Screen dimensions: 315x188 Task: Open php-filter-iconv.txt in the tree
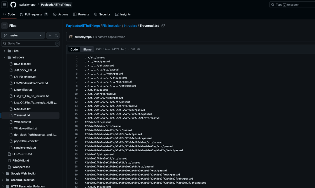[26, 141]
